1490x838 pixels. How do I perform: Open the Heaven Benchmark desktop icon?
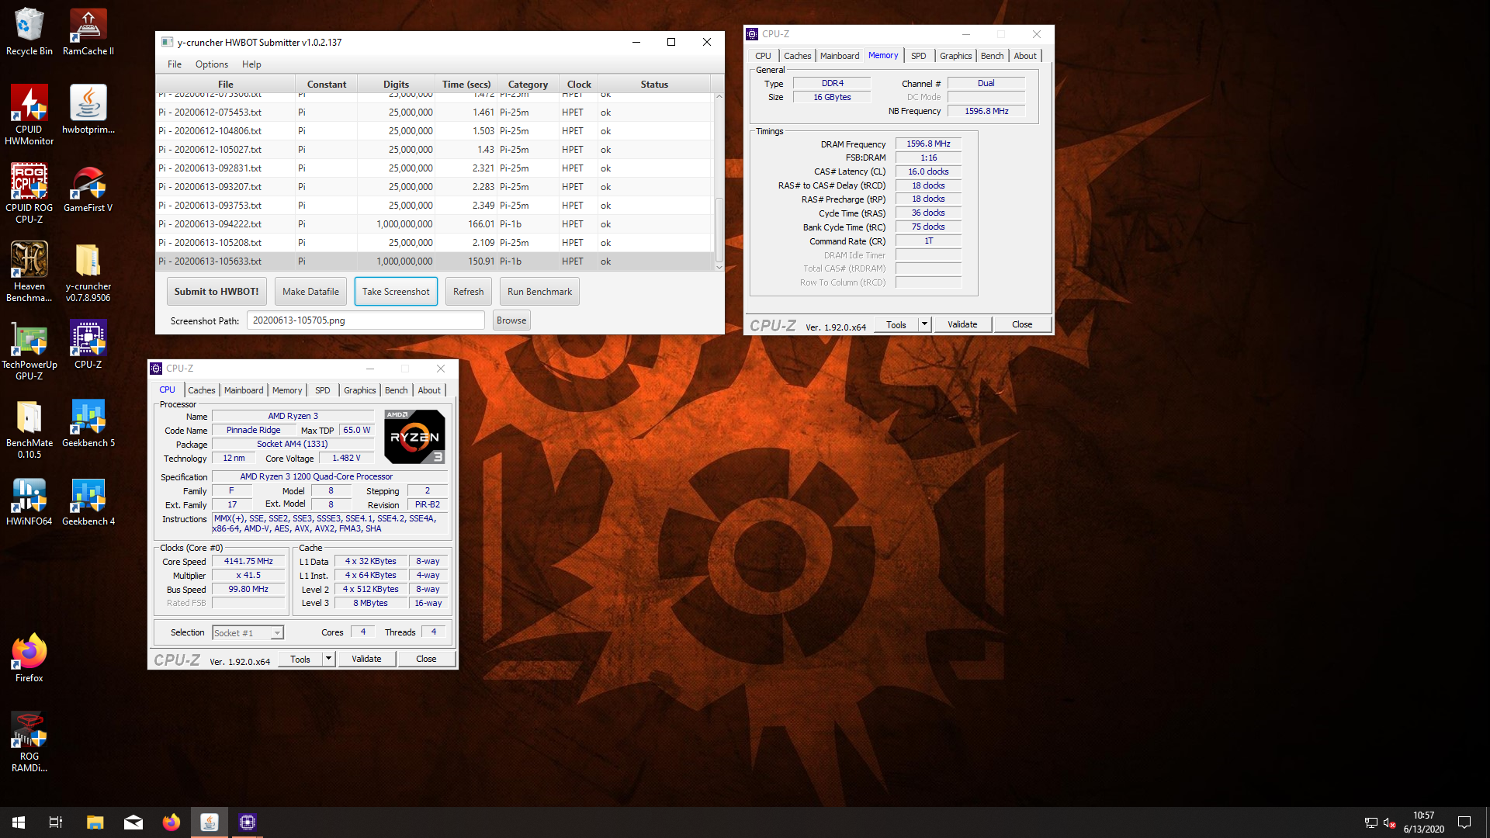pyautogui.click(x=29, y=271)
